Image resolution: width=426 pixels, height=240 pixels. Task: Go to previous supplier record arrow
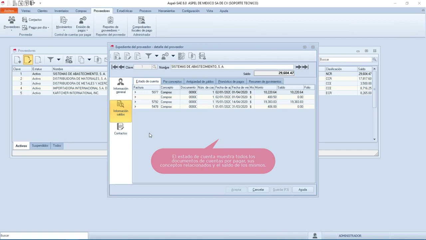tap(121, 67)
